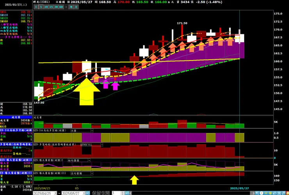Click the restore-view icon after the plus

[275, 193]
